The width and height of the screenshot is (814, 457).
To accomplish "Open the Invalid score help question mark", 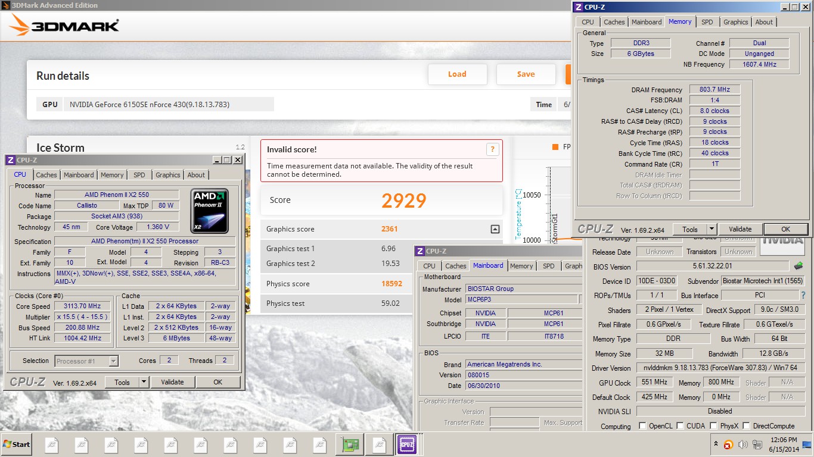I will pos(492,149).
